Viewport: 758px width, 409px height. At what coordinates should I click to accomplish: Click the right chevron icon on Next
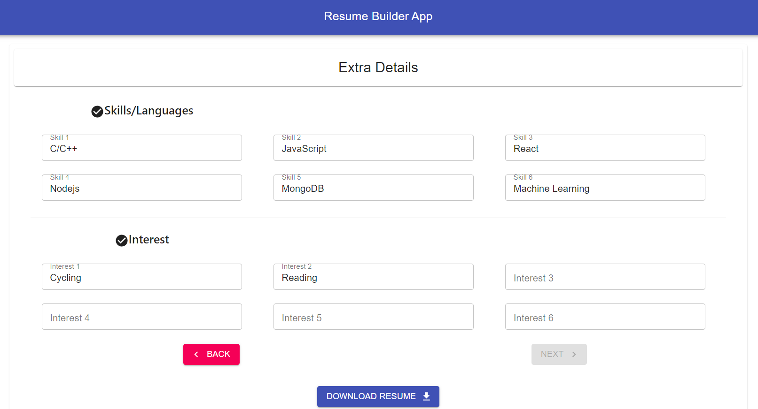pyautogui.click(x=574, y=355)
